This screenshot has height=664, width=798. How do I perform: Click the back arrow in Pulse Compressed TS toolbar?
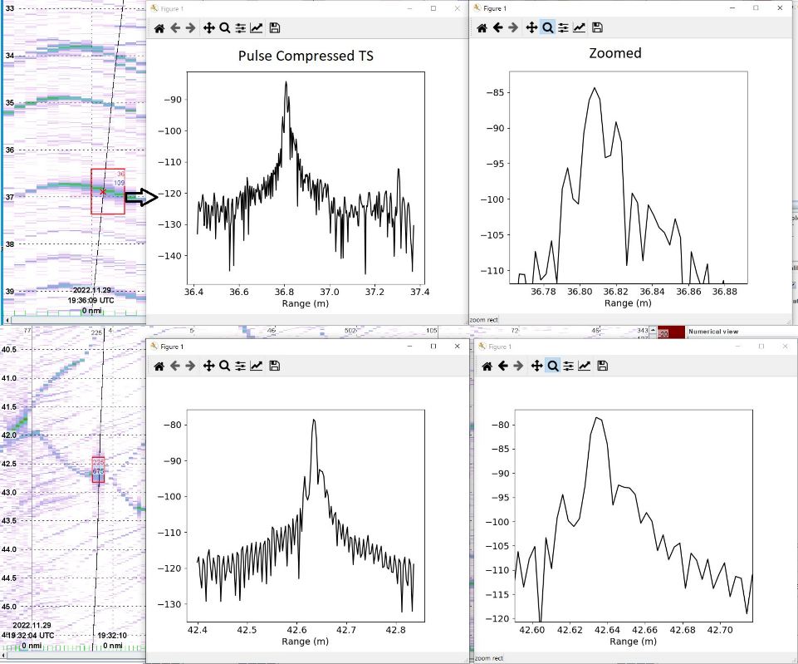click(x=175, y=27)
